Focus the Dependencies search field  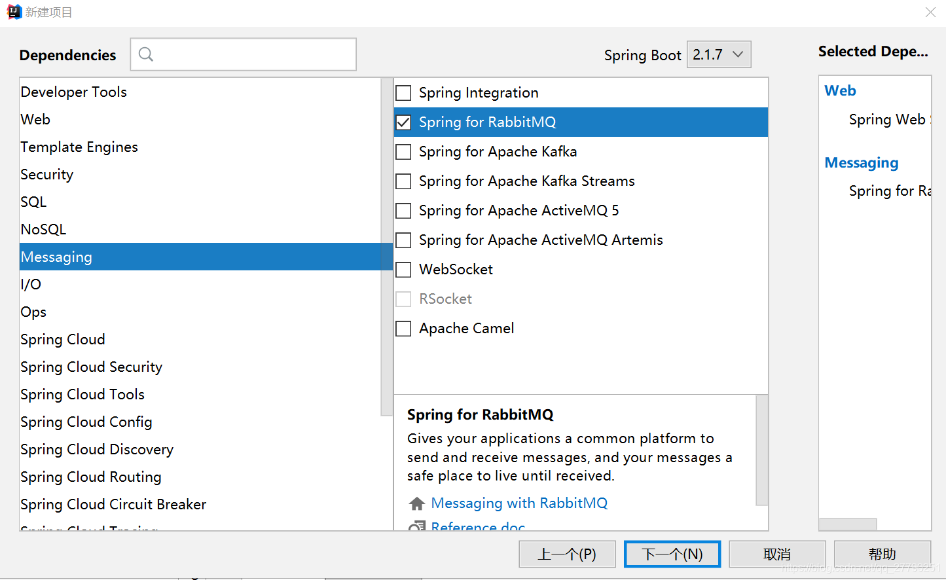(244, 54)
